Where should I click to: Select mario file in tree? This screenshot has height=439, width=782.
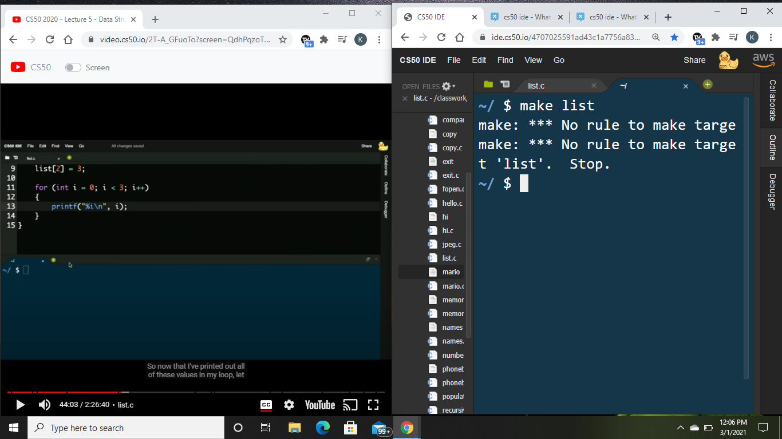451,272
